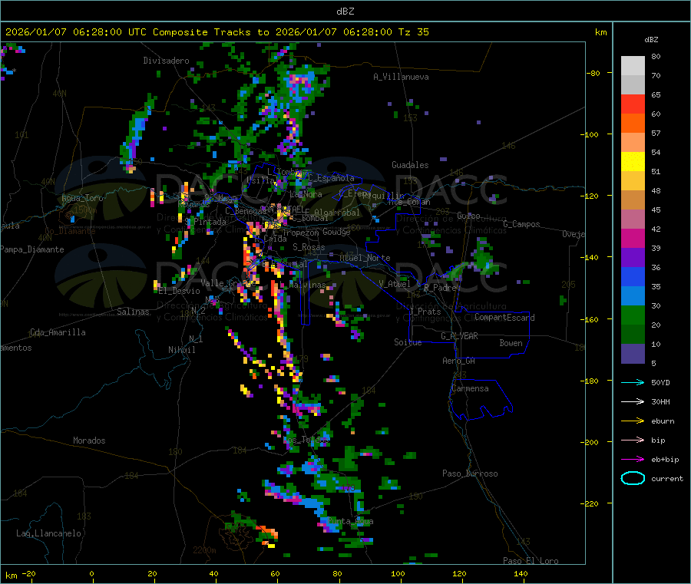Click the 'Cda_Amarilla' map label
691x584 pixels.
click(x=58, y=332)
